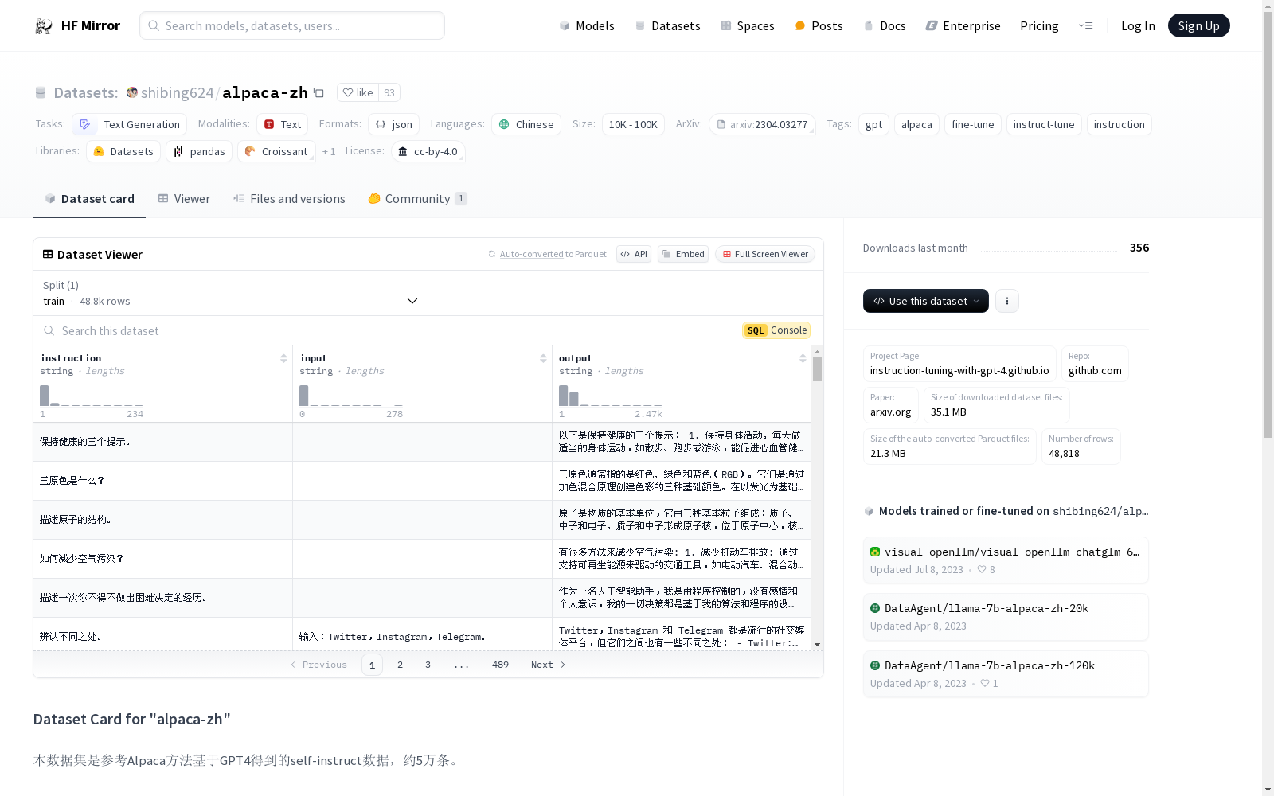Click the pandas library tag
1274x796 pixels.
tap(199, 151)
